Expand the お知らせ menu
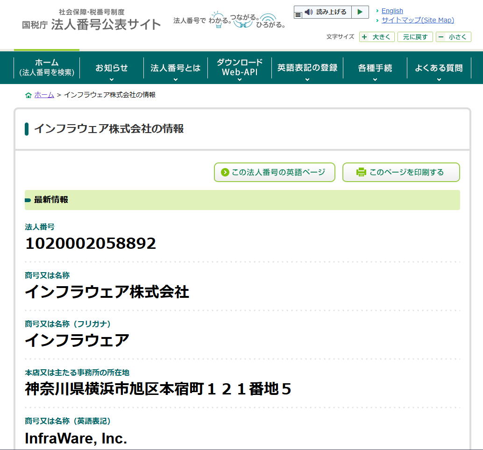This screenshot has width=483, height=450. click(x=112, y=68)
